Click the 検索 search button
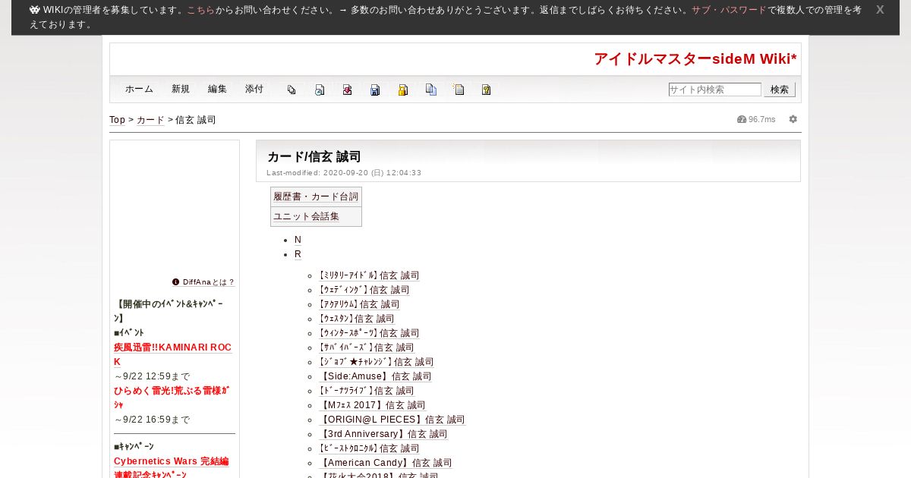 780,90
